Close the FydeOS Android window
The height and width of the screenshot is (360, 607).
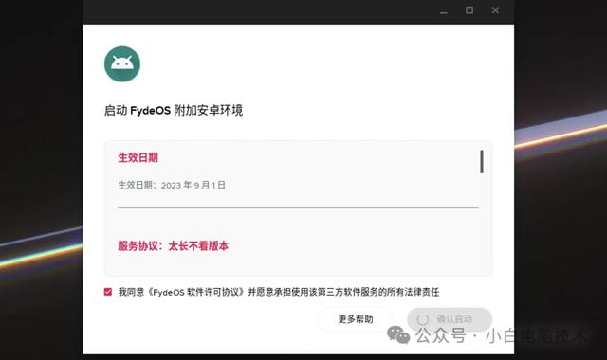[495, 10]
